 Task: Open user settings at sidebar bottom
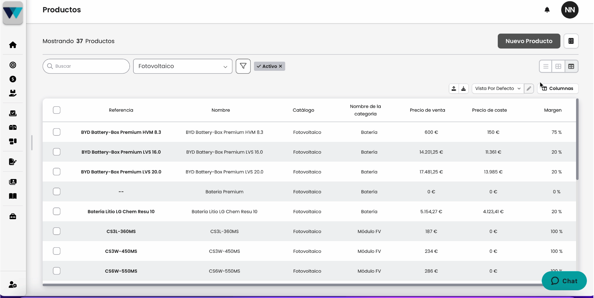click(x=13, y=285)
